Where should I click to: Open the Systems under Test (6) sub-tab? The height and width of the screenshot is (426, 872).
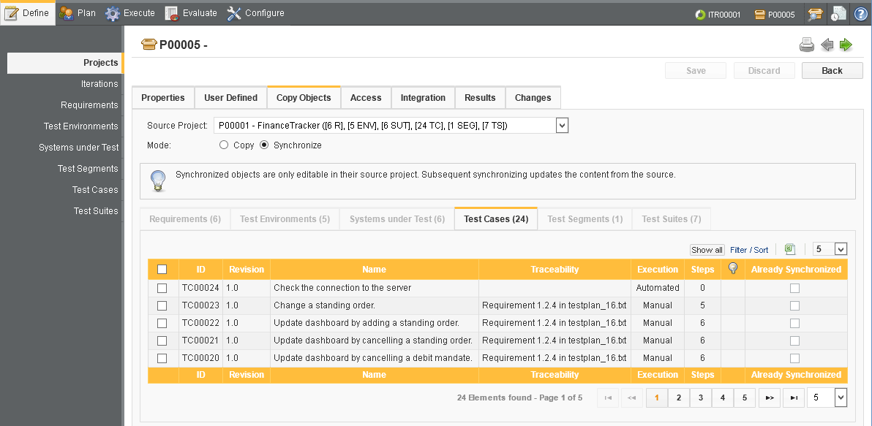click(x=397, y=218)
